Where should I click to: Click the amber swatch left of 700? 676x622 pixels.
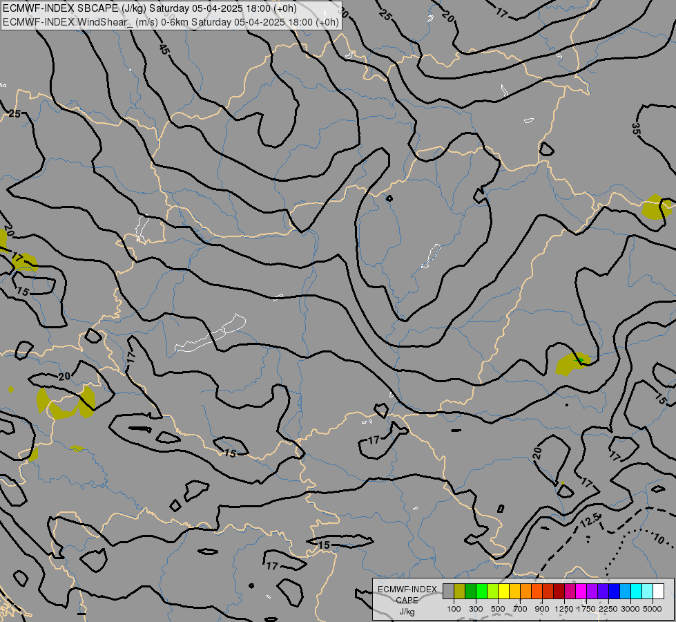[x=514, y=592]
